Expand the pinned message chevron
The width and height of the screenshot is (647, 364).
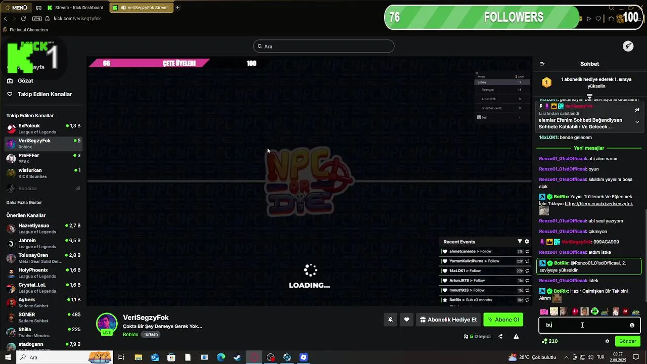(x=637, y=122)
